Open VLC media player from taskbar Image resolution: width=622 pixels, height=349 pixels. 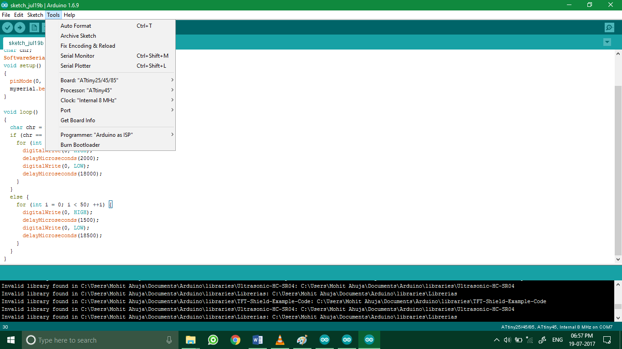(280, 340)
